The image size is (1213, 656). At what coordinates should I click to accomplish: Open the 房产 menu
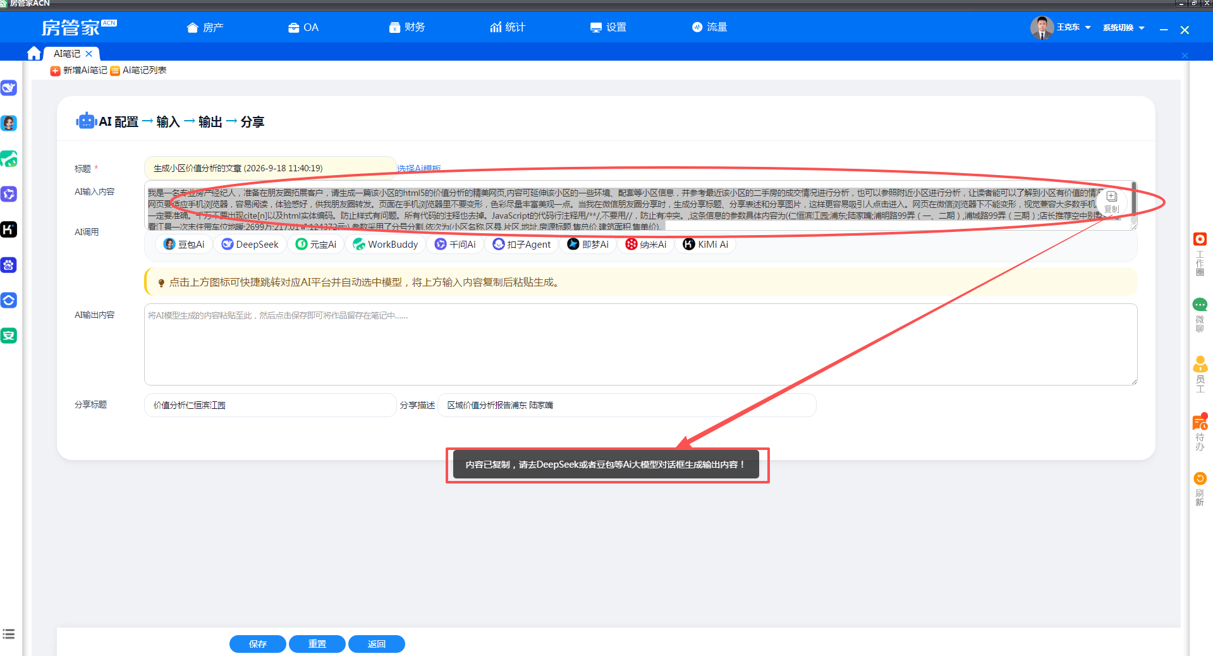205,27
